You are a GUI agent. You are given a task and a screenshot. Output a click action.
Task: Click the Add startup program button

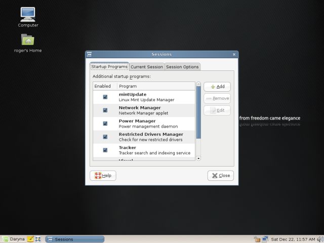[217, 87]
